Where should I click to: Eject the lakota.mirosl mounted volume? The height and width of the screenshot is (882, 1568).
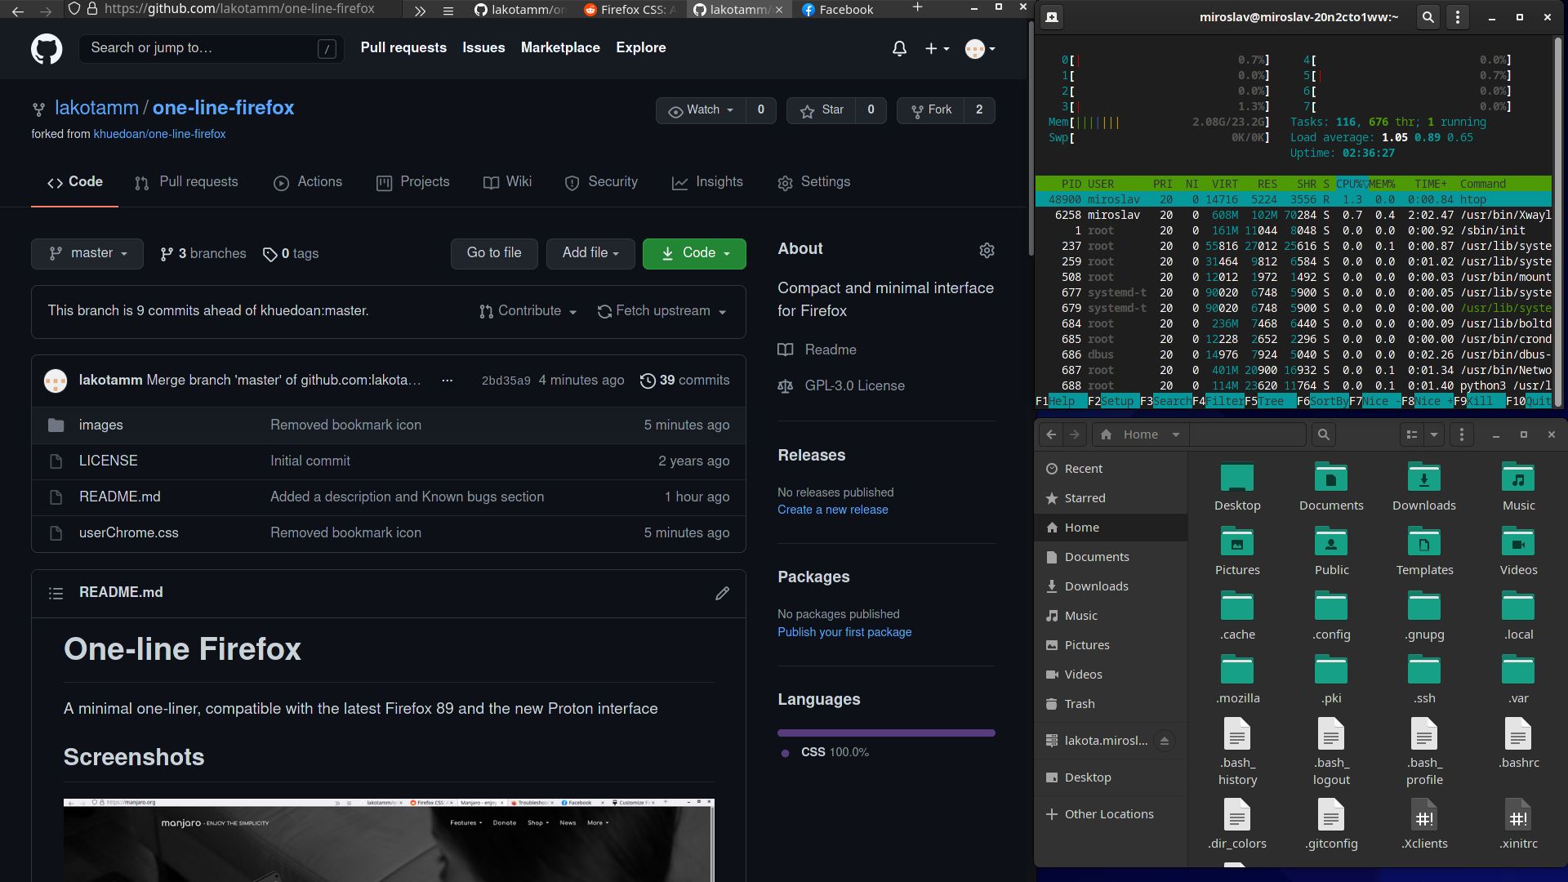pos(1166,740)
